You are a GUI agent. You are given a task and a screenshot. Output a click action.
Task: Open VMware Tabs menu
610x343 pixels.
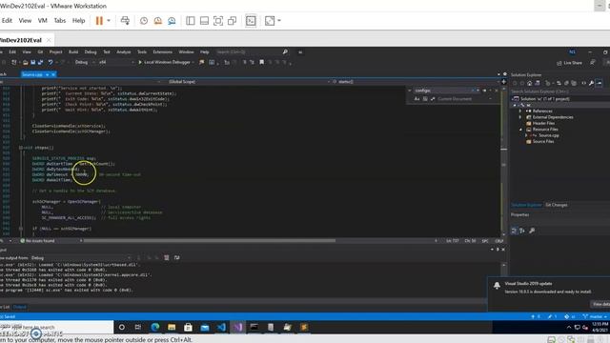(59, 21)
